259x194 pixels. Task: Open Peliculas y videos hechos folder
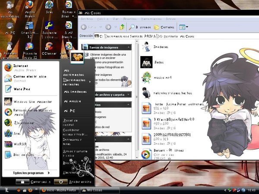point(167,93)
